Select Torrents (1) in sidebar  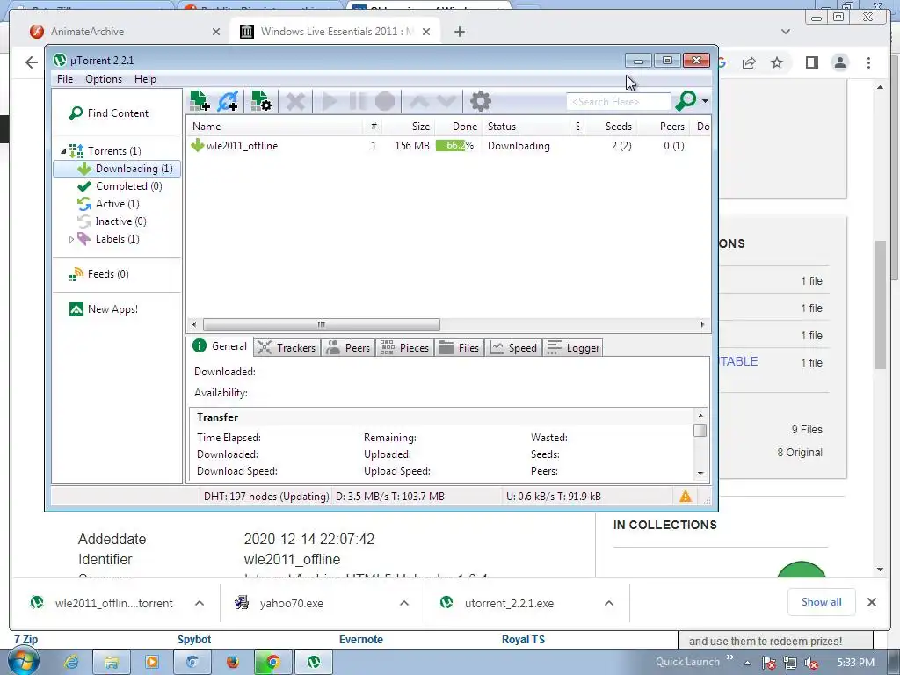[105, 151]
